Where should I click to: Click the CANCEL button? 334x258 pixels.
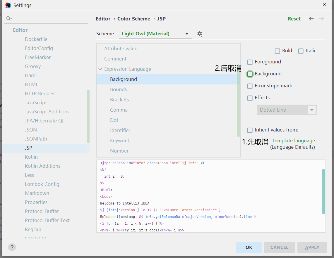click(279, 247)
